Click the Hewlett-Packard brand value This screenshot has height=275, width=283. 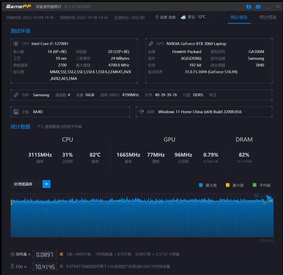[187, 52]
